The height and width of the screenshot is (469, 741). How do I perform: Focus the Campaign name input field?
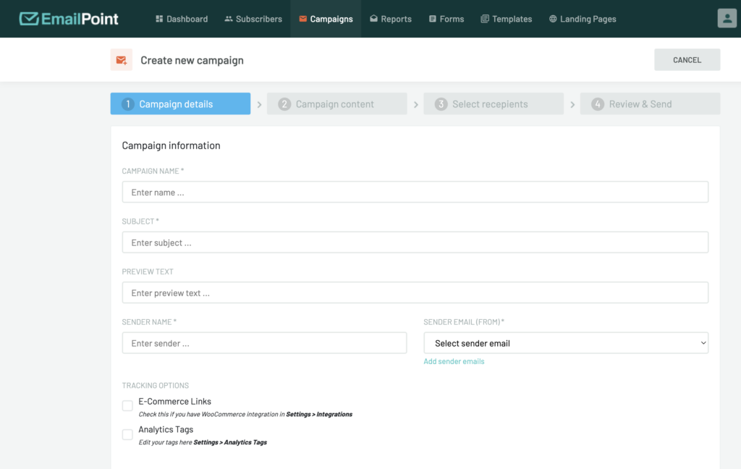click(x=415, y=193)
